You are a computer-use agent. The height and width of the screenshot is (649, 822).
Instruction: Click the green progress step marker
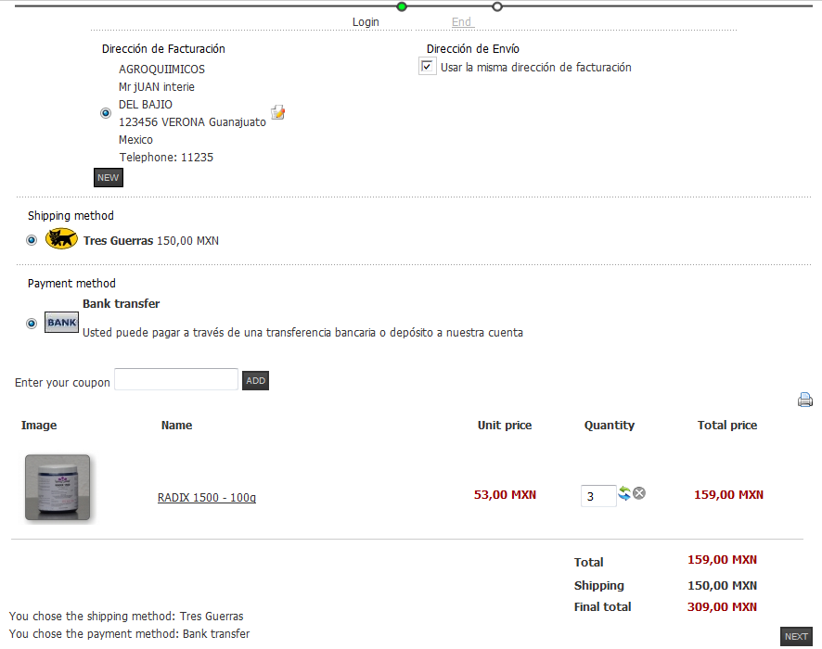(402, 6)
